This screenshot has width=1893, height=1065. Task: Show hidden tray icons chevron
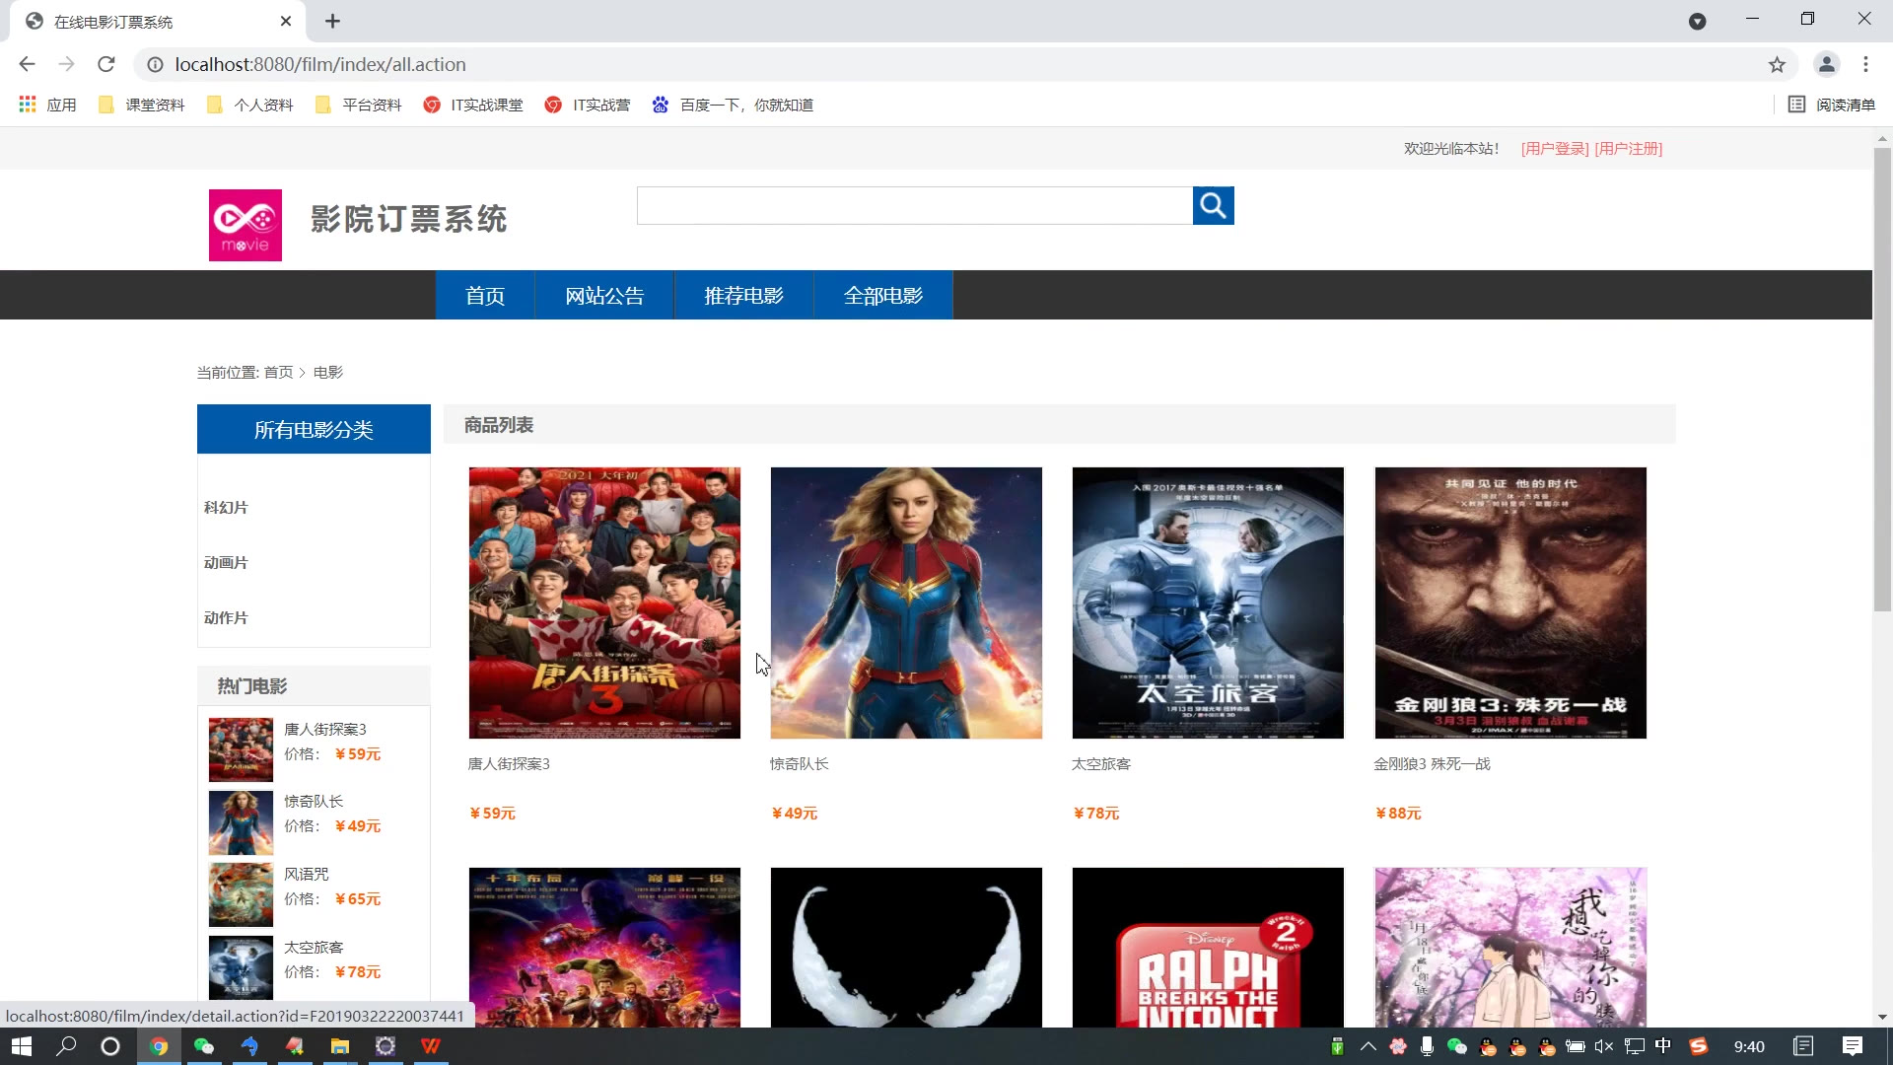[x=1367, y=1046]
